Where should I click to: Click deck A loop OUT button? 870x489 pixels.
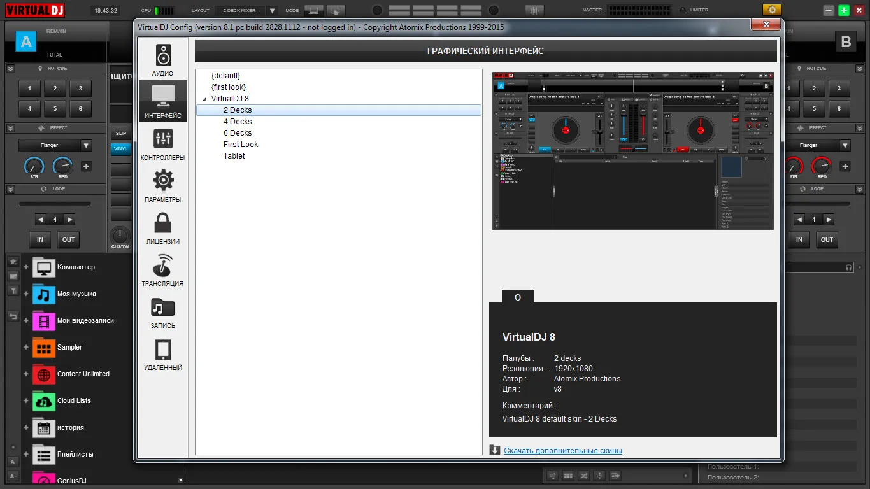pyautogui.click(x=68, y=240)
